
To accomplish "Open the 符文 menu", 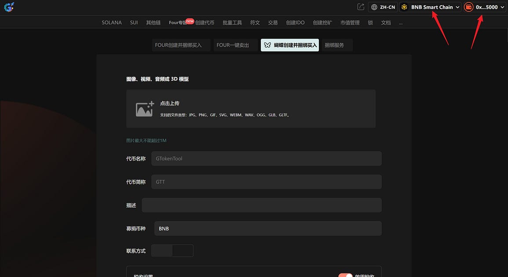I will point(255,23).
